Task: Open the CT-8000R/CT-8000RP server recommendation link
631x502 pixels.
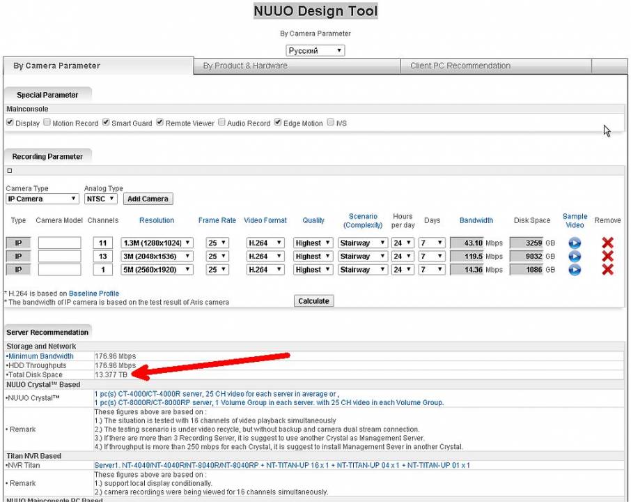Action: point(269,402)
